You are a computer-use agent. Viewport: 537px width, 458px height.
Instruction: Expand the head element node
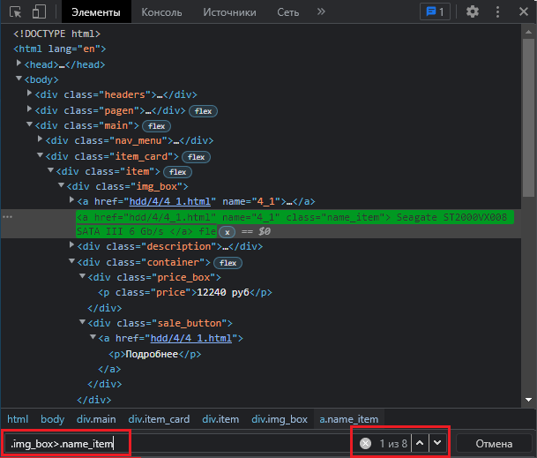pyautogui.click(x=19, y=64)
